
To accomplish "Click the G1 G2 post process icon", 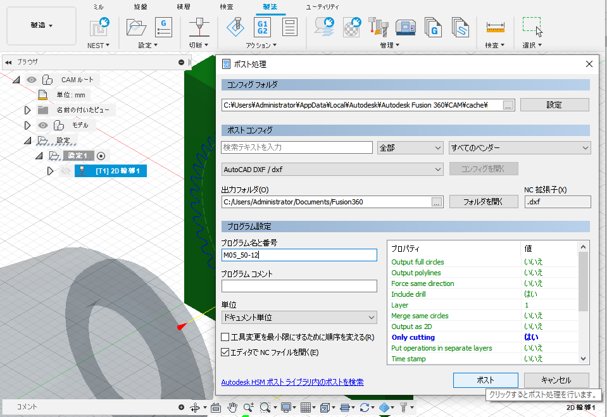I will [x=262, y=27].
